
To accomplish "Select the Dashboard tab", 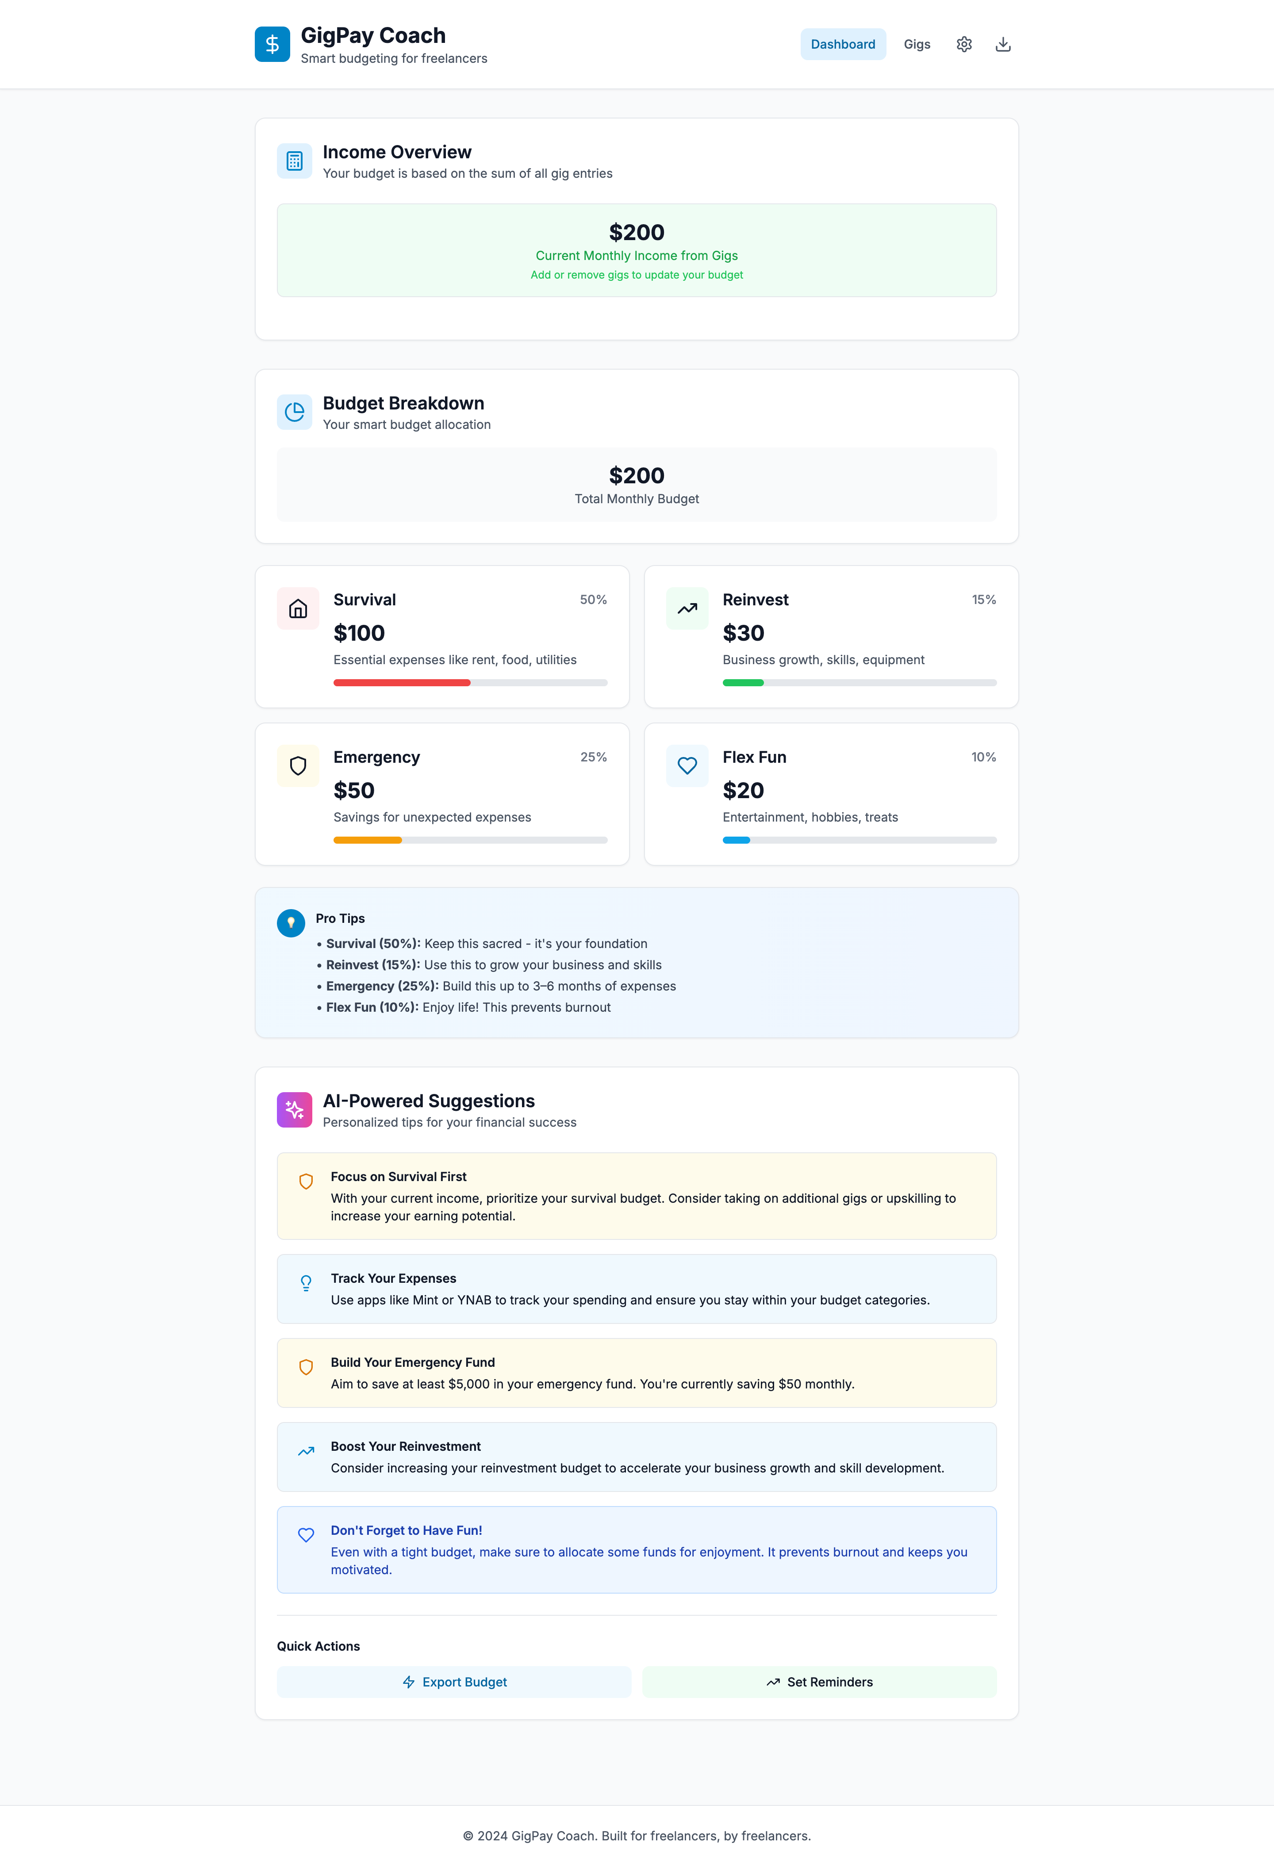I will 843,44.
